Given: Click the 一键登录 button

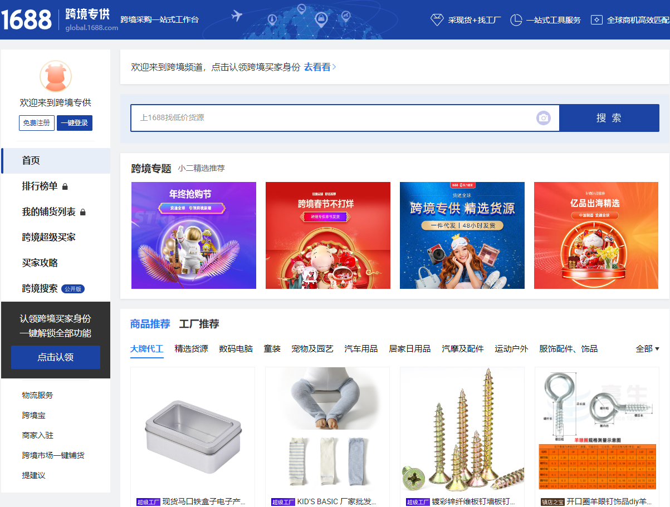Looking at the screenshot, I should [x=75, y=123].
